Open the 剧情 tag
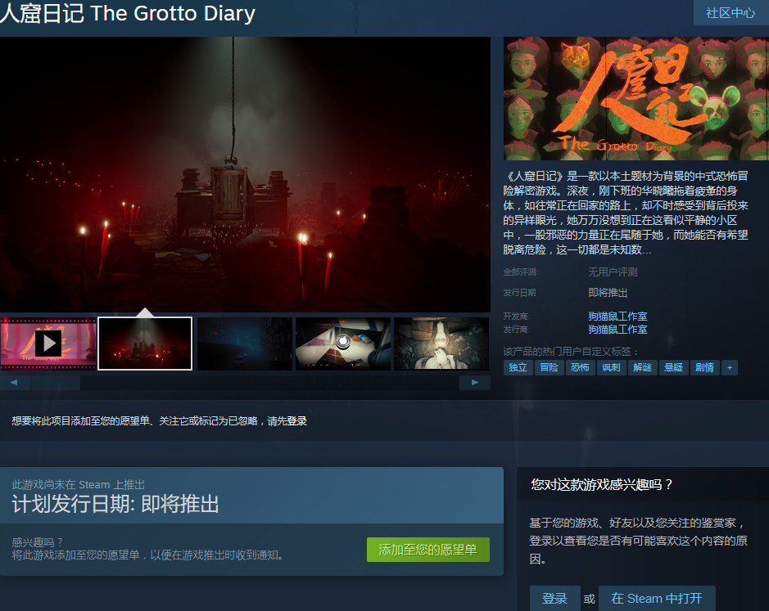The height and width of the screenshot is (611, 769). point(705,367)
